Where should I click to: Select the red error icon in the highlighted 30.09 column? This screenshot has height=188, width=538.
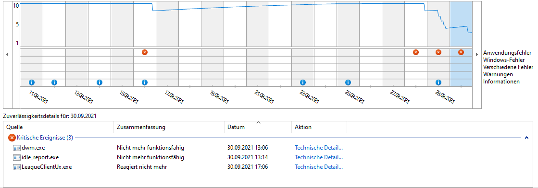click(x=461, y=52)
